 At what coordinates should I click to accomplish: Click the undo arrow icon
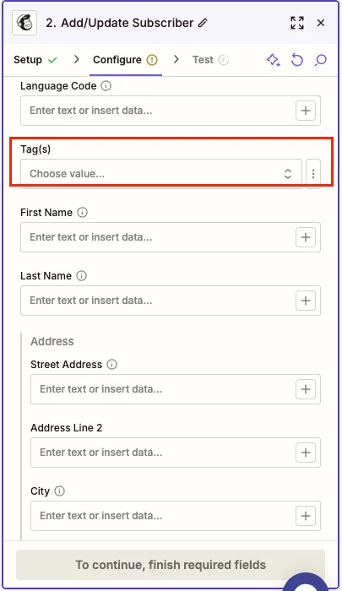coord(297,60)
